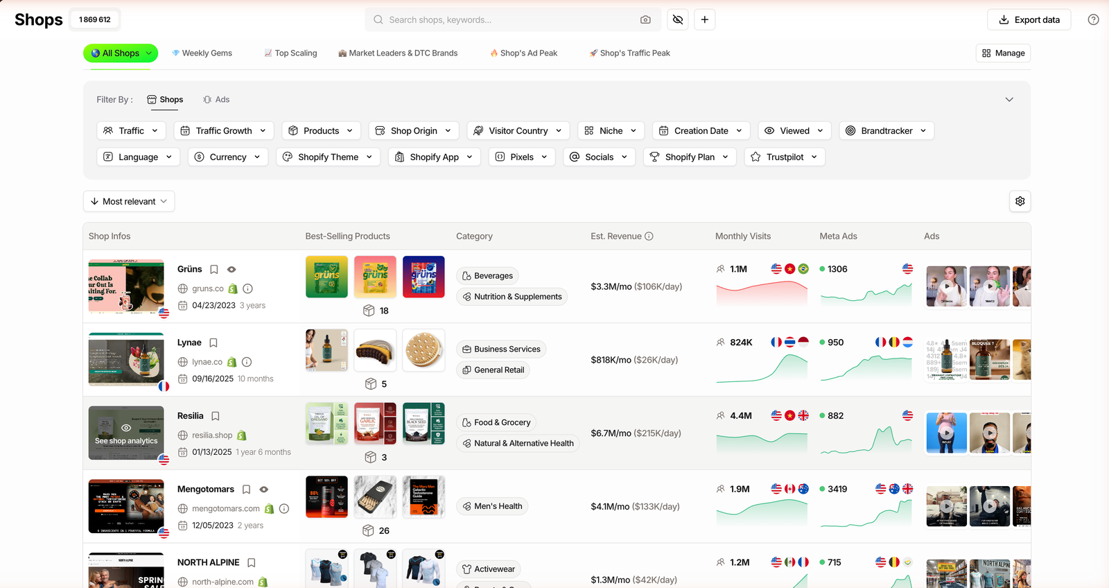Open the Traffic Growth filter dropdown
This screenshot has width=1109, height=588.
pos(224,130)
